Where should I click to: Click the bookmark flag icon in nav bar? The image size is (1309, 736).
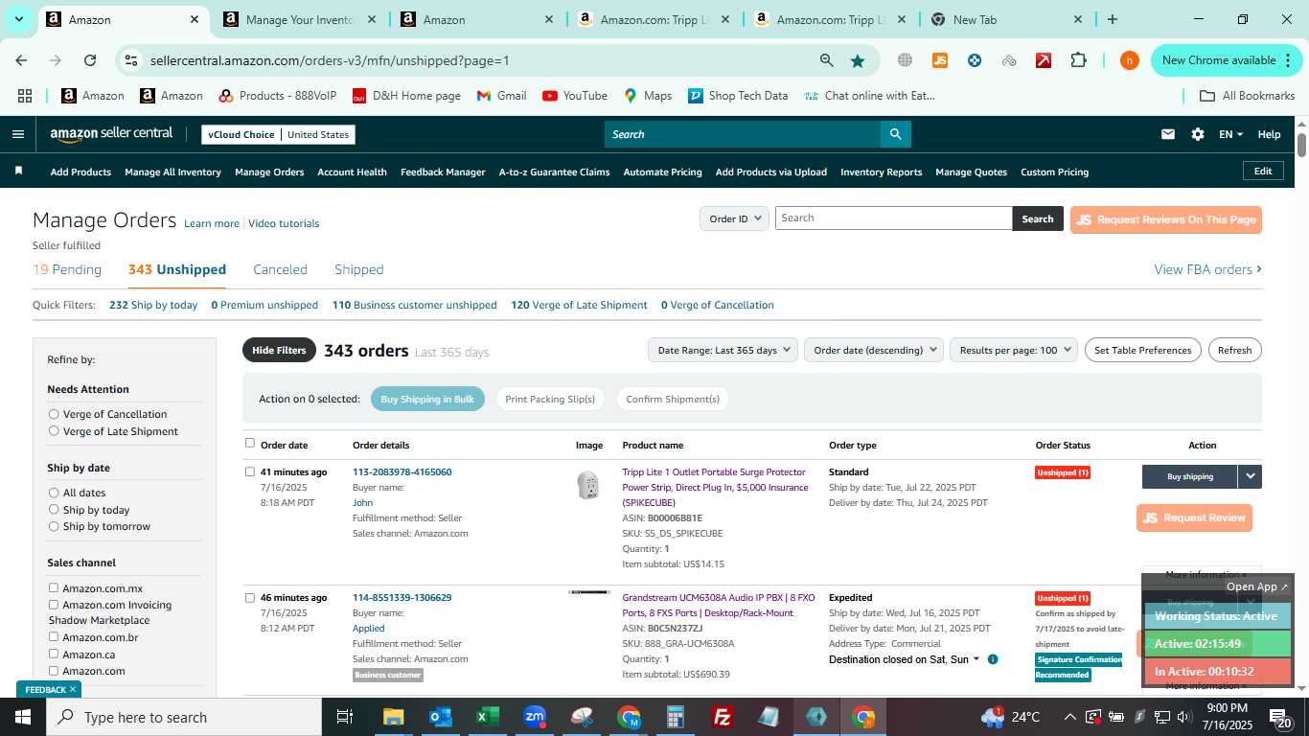coord(18,171)
